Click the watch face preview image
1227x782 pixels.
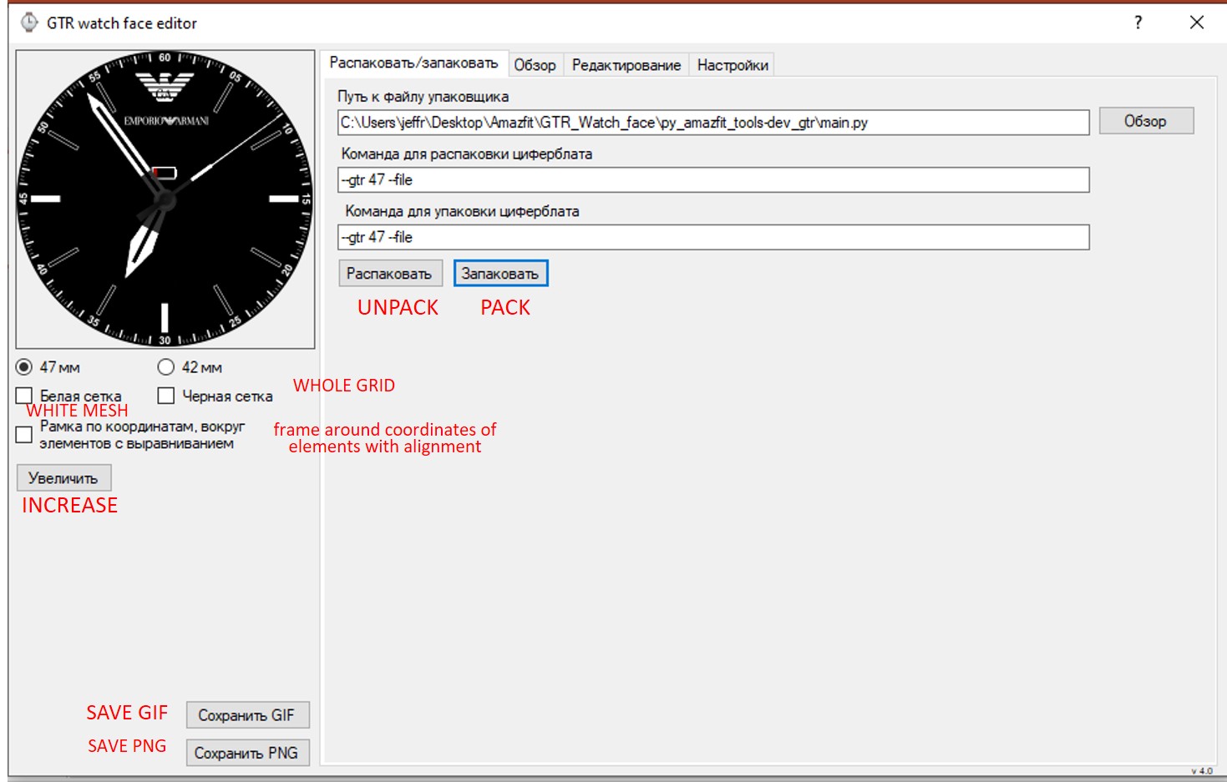tap(165, 199)
